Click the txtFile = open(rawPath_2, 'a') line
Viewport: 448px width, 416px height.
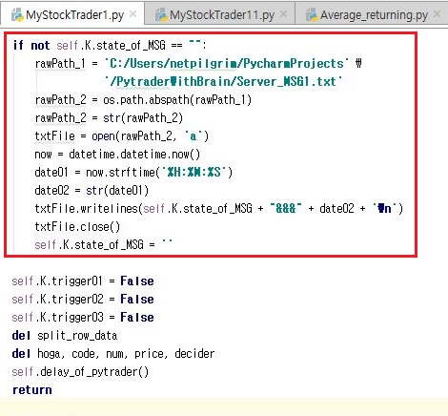(122, 136)
